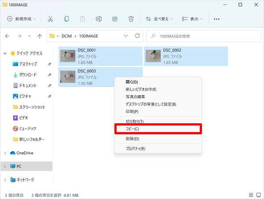Choose 削除(D) from the context menu

tap(132, 139)
